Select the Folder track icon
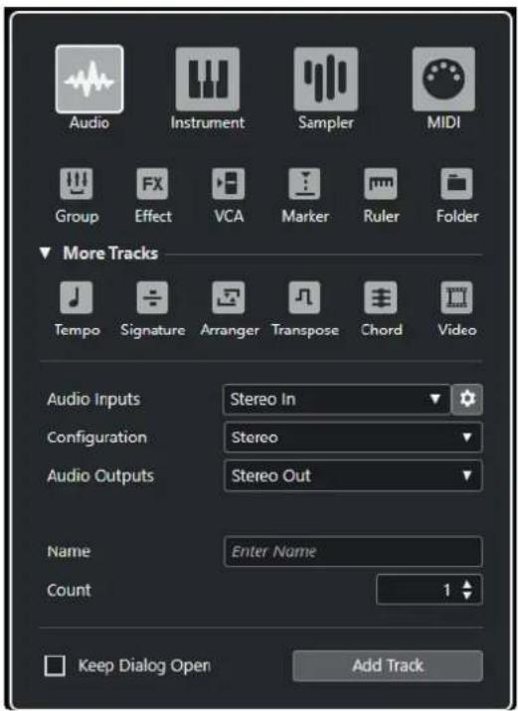518x711 pixels. click(456, 184)
